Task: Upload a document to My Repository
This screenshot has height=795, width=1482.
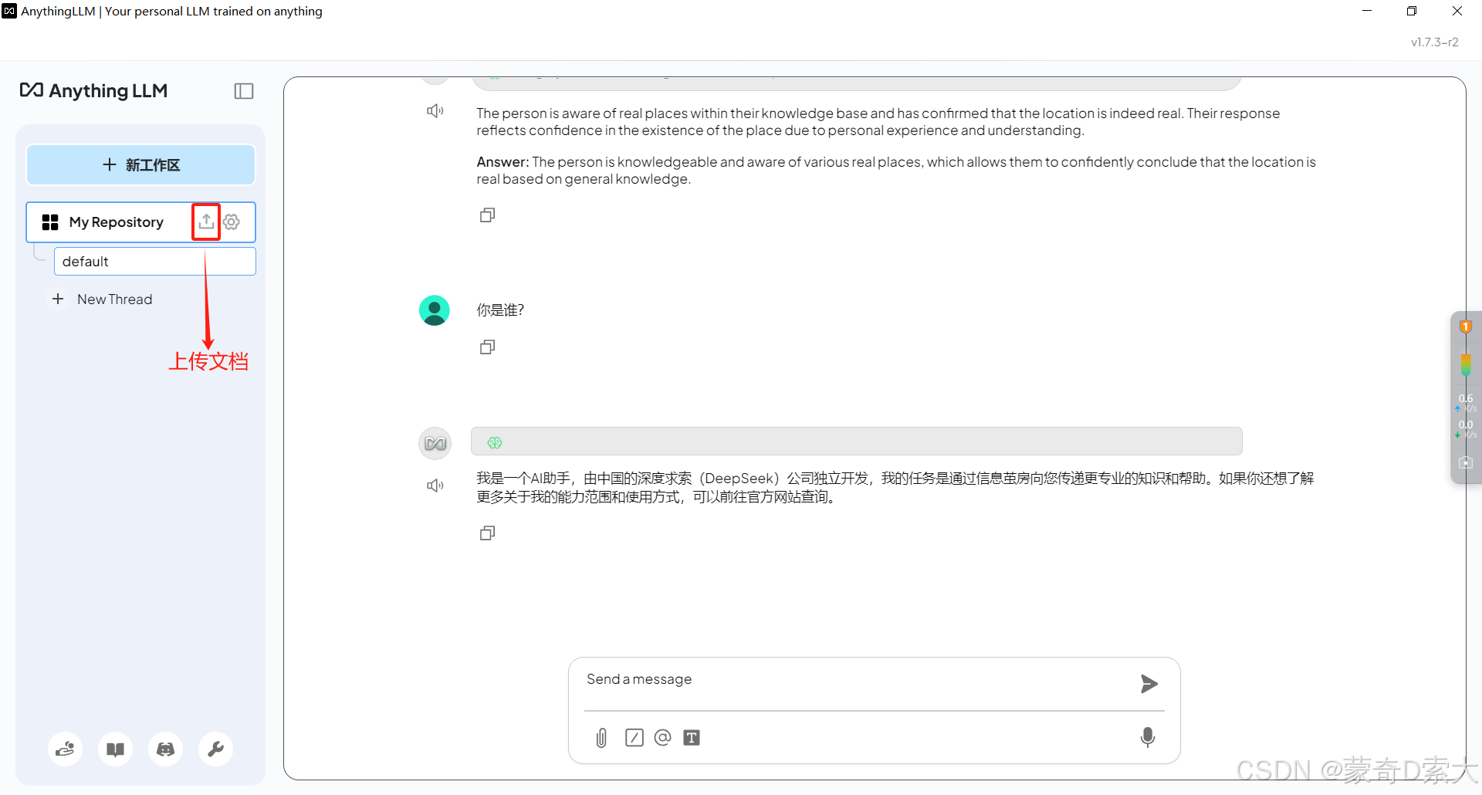Action: pos(205,222)
